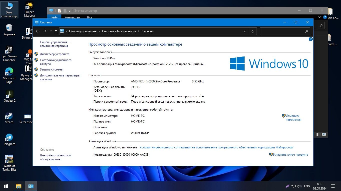Open Настройка удаленного доступа link
Screen dimensions: 341x191
click(56, 62)
